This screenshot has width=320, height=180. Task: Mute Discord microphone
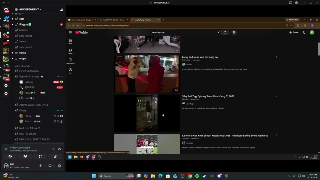coord(40,166)
